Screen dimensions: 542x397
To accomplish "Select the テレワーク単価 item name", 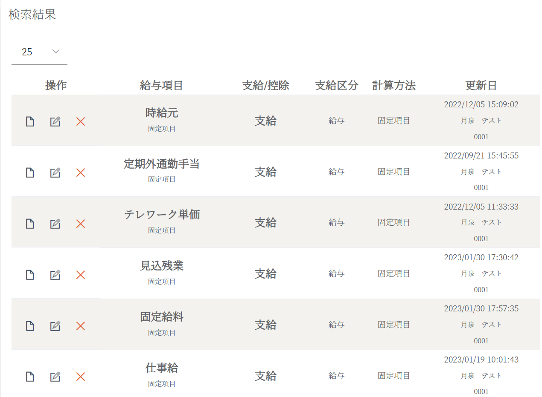I will click(x=161, y=215).
